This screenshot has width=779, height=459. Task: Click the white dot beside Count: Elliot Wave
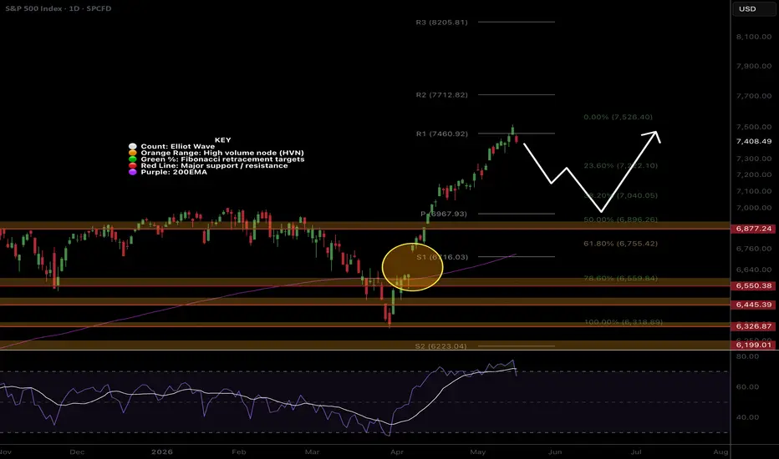(133, 146)
